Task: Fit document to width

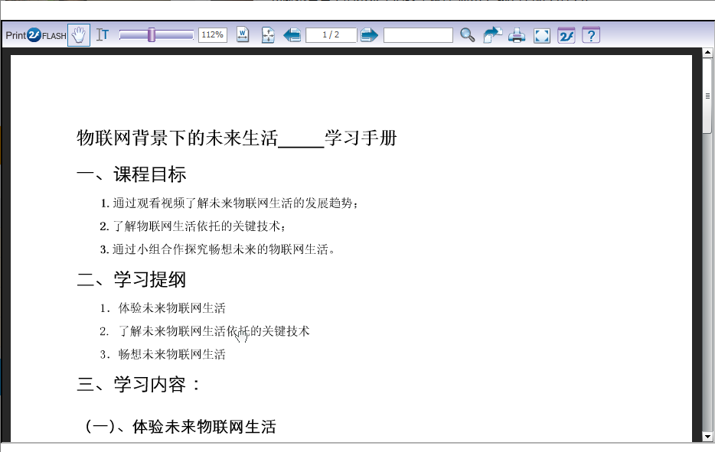Action: (x=243, y=35)
